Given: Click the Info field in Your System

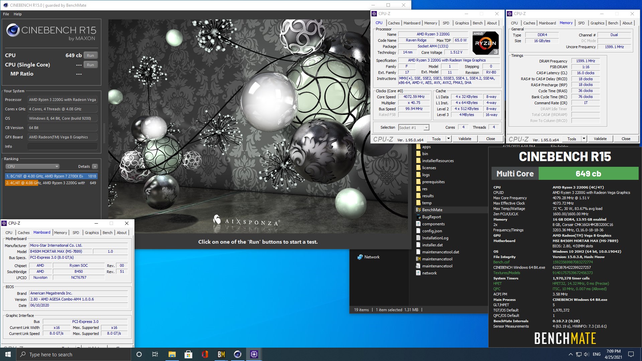Looking at the screenshot, I should (x=63, y=146).
